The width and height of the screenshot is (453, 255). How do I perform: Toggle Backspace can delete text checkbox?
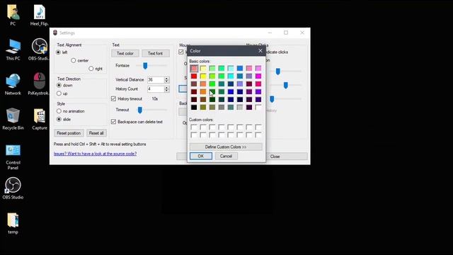click(x=113, y=122)
